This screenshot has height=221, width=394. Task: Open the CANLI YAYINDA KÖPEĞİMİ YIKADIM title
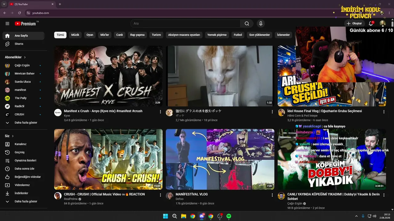click(334, 196)
